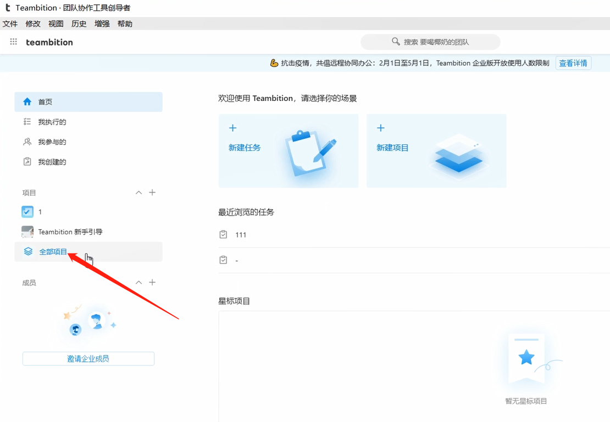Open project 1 via its blue checkmark icon
This screenshot has height=422, width=610.
coord(27,211)
